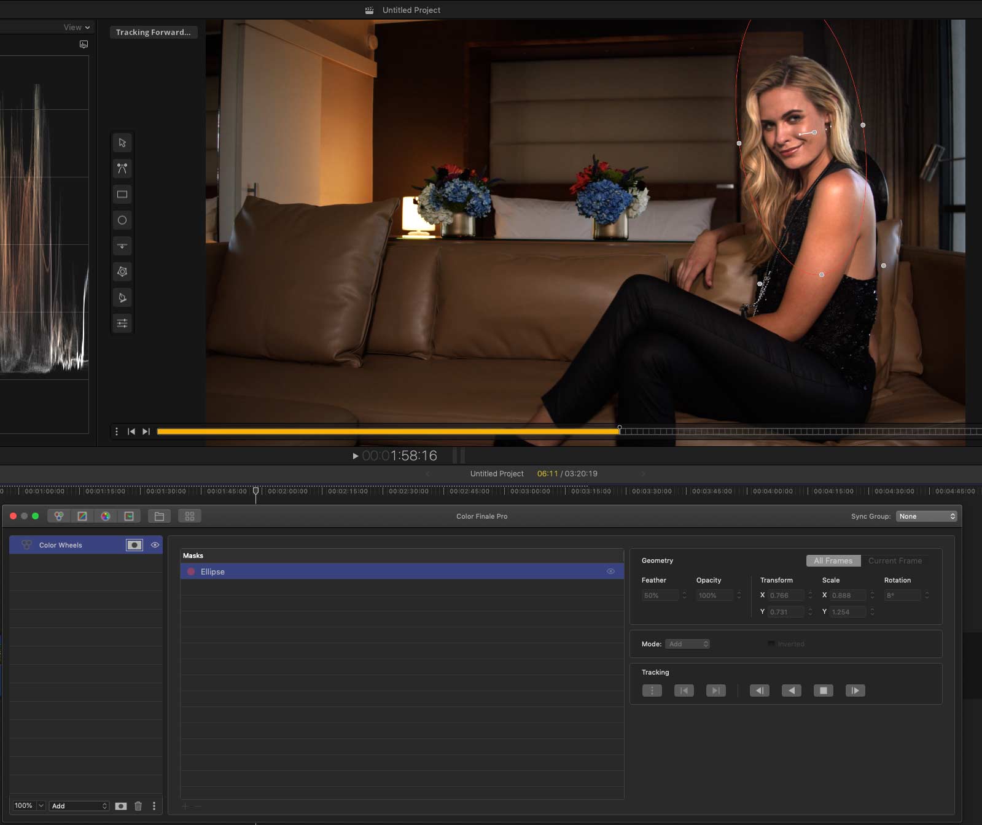This screenshot has height=825, width=982.
Task: Open the sliders settings tool
Action: pyautogui.click(x=122, y=323)
